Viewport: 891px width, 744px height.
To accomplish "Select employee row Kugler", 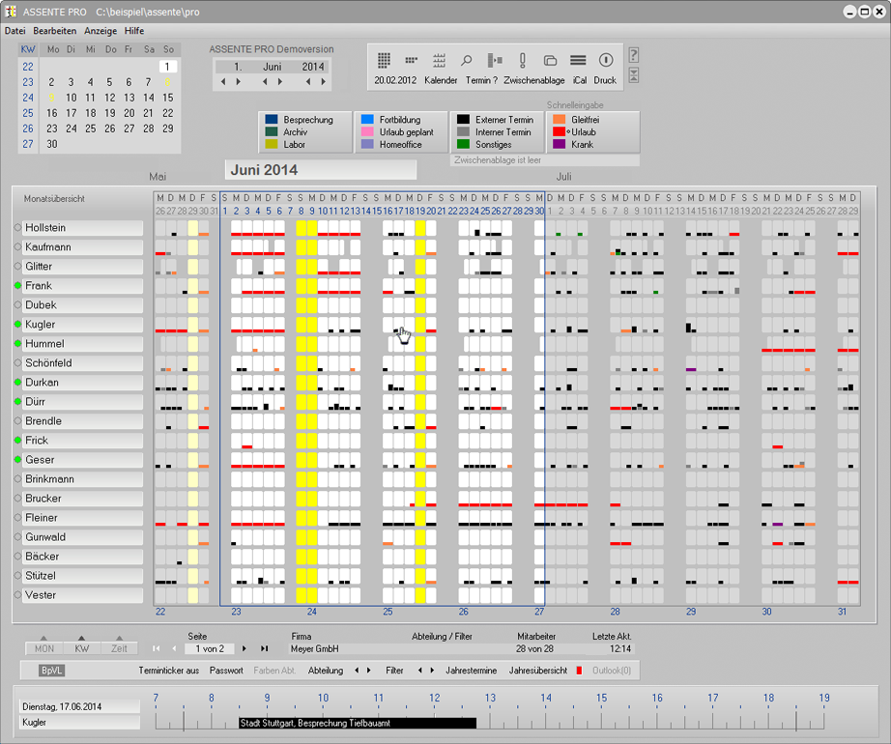I will coord(82,325).
